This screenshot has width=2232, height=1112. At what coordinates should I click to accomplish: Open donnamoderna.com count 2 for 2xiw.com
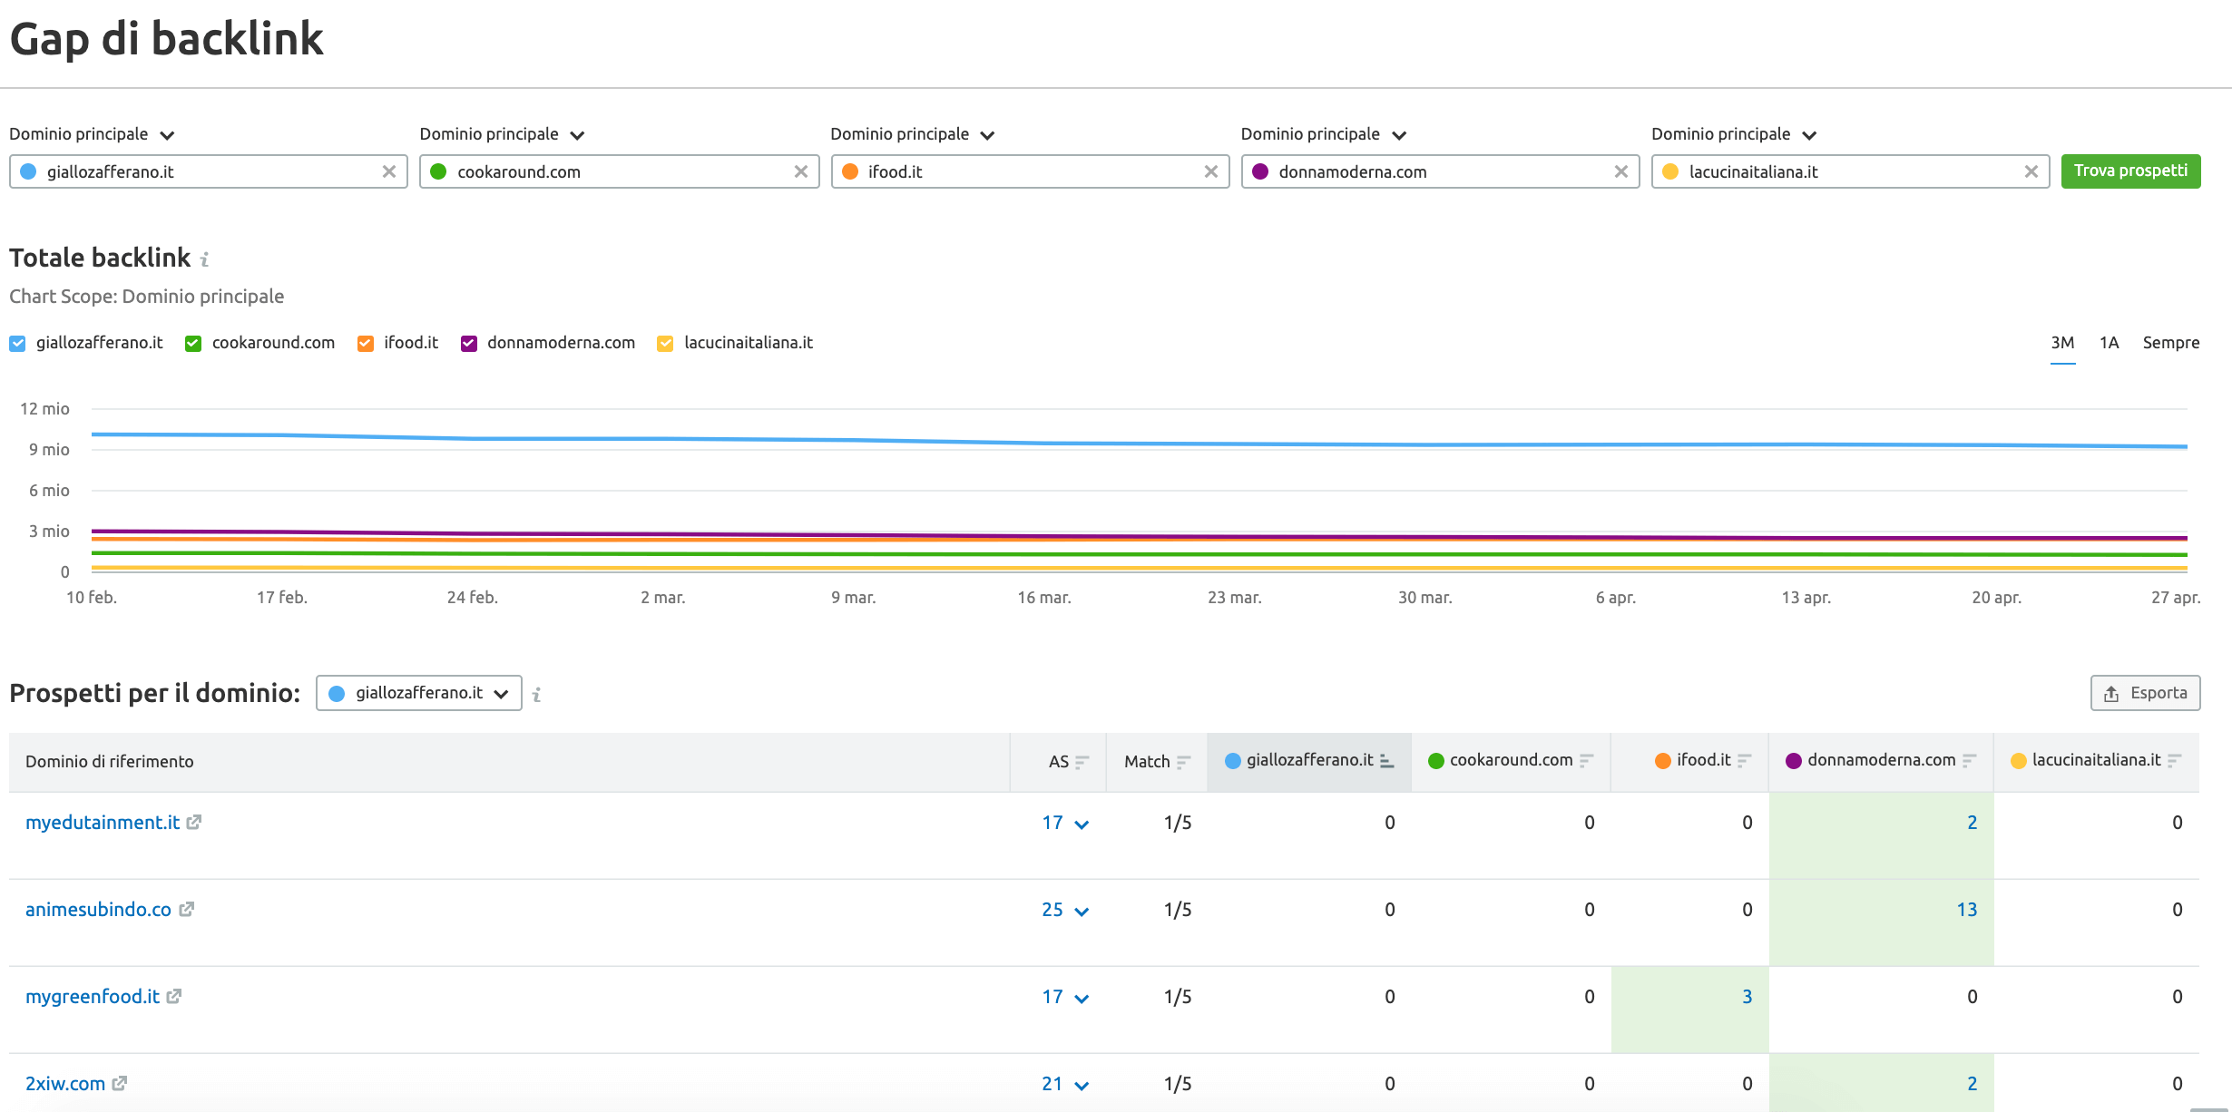click(x=1972, y=1084)
